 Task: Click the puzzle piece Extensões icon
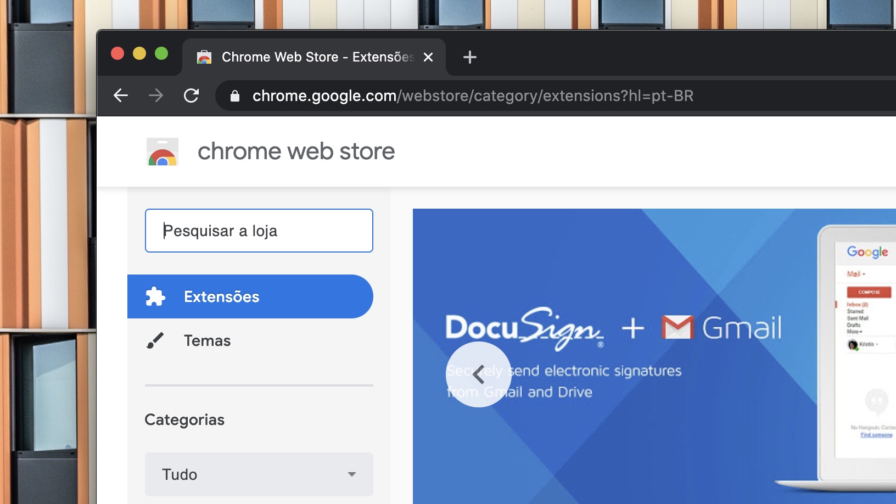[x=155, y=296]
